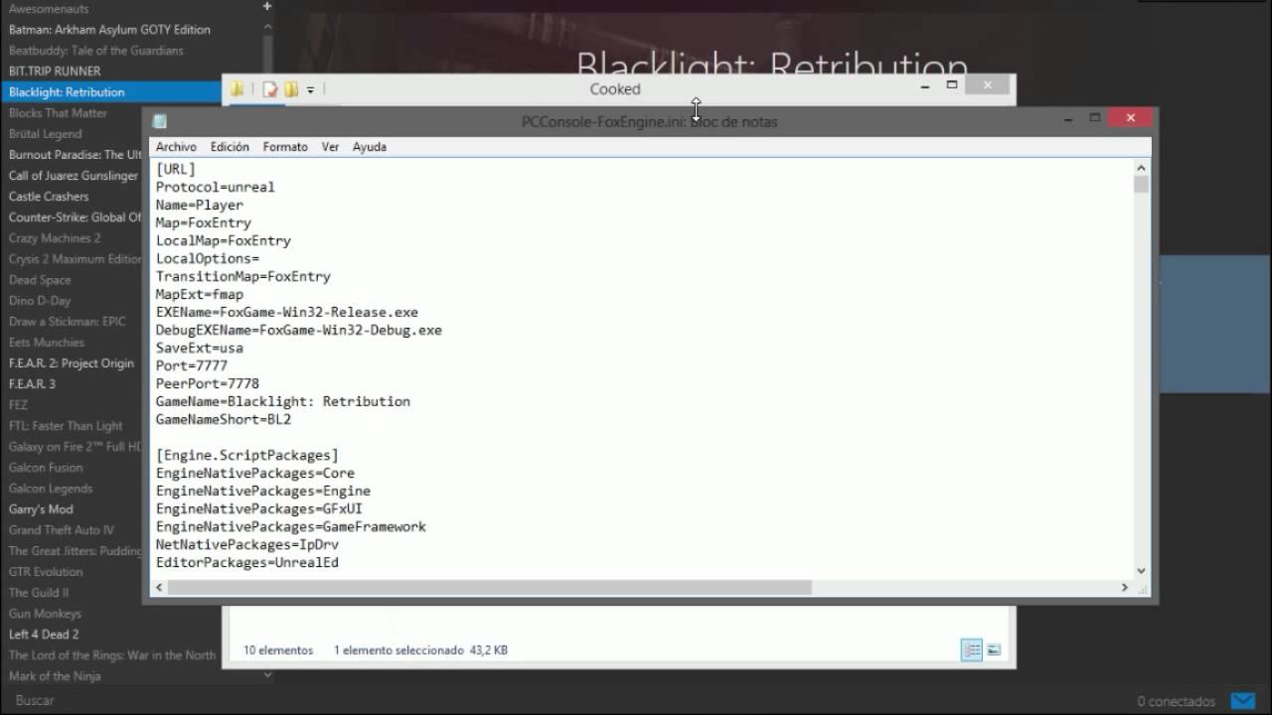The image size is (1272, 715).
Task: Minimize the Cooked explorer window
Action: (x=925, y=86)
